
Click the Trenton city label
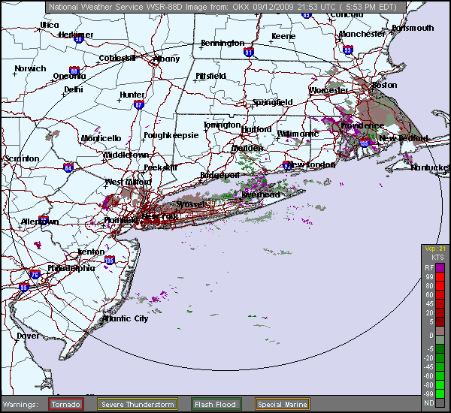coord(91,252)
